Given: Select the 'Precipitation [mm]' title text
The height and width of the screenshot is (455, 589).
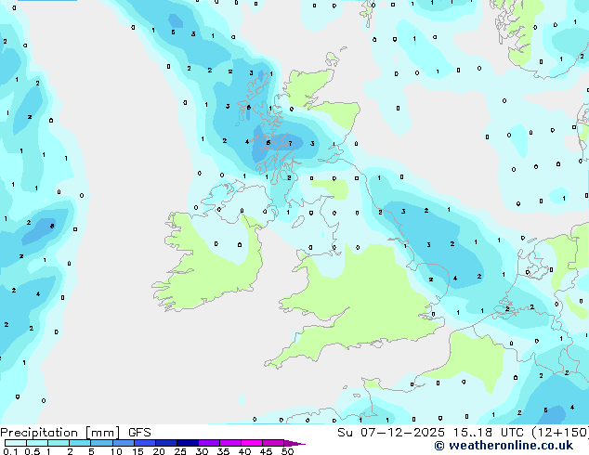Looking at the screenshot, I should [60, 433].
